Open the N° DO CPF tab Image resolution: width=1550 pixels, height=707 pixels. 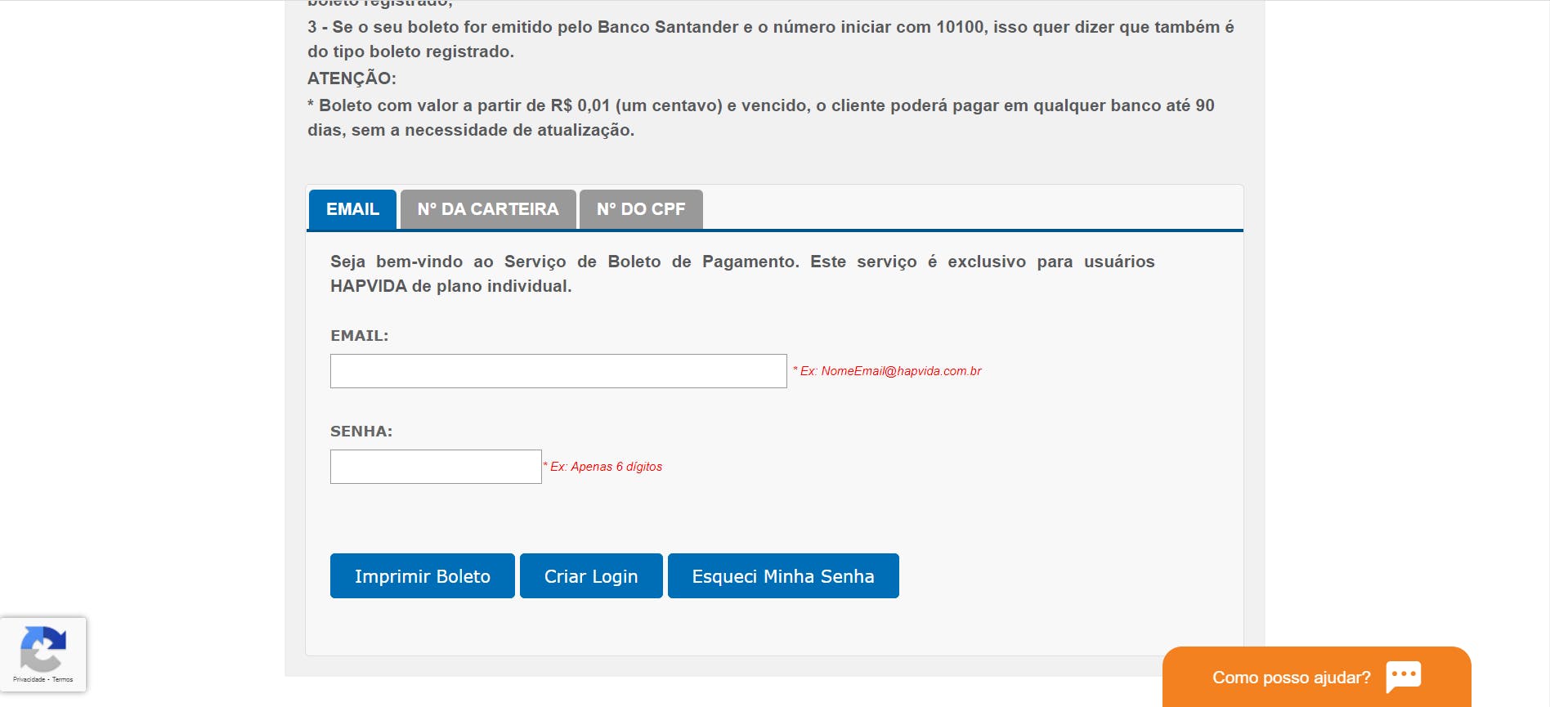tap(641, 209)
